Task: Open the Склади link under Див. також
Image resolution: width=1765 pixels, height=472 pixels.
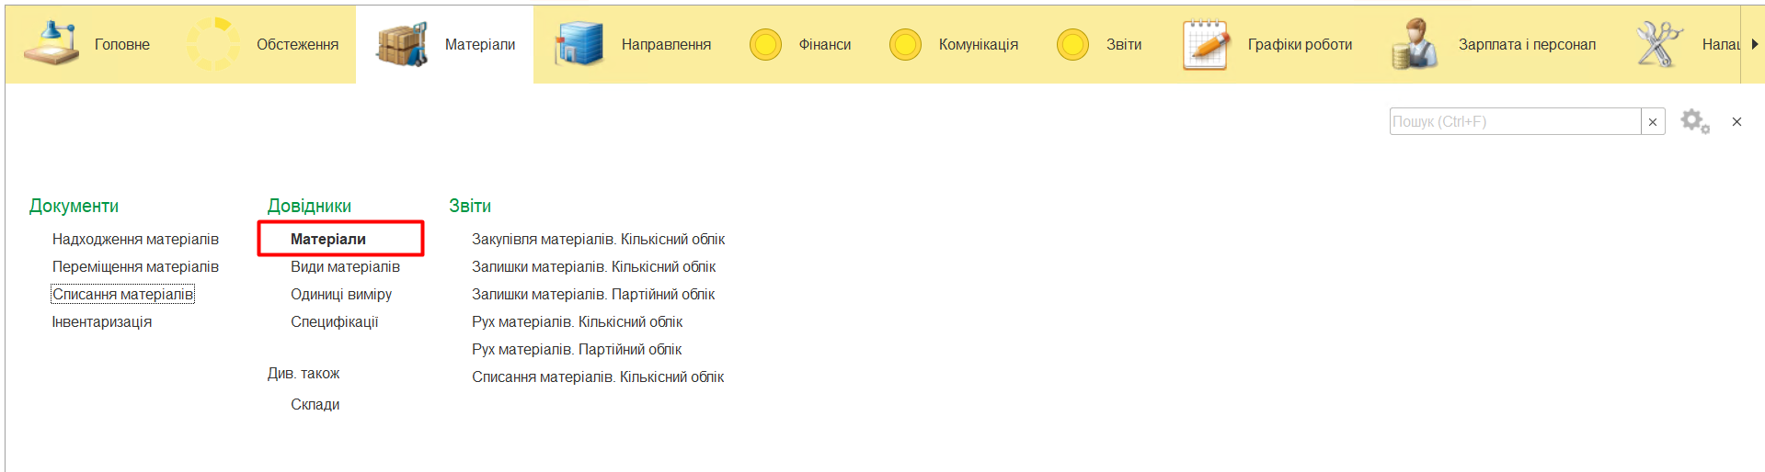Action: pos(315,404)
